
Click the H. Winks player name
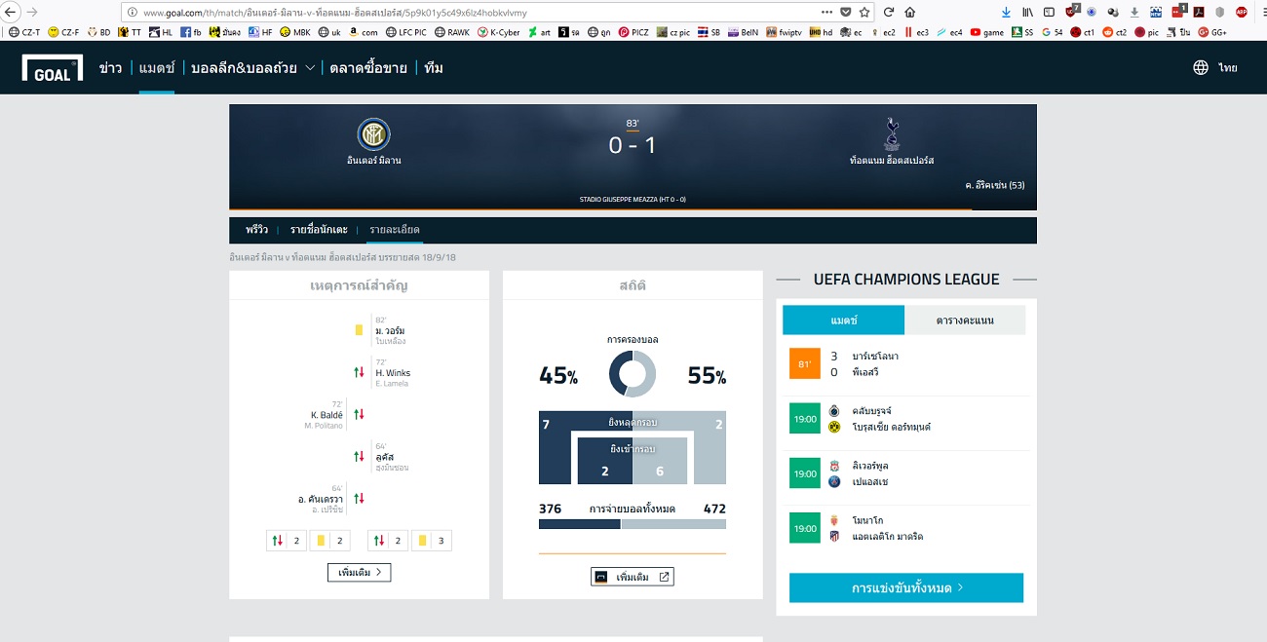[x=393, y=373]
